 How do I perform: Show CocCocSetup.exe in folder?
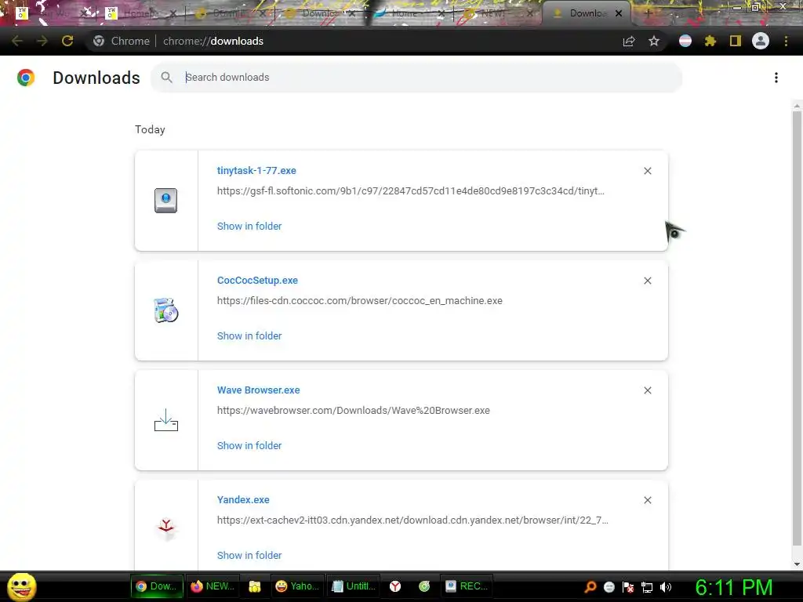pos(249,335)
